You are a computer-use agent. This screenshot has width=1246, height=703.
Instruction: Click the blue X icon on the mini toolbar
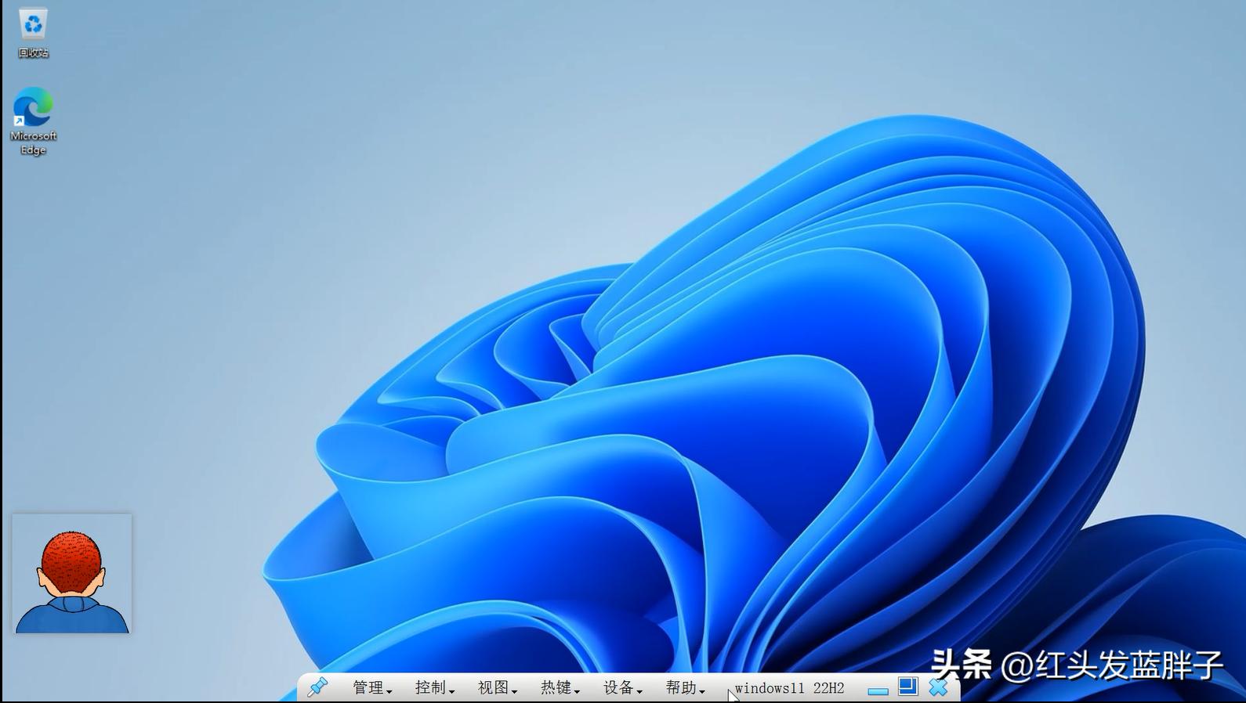[938, 687]
